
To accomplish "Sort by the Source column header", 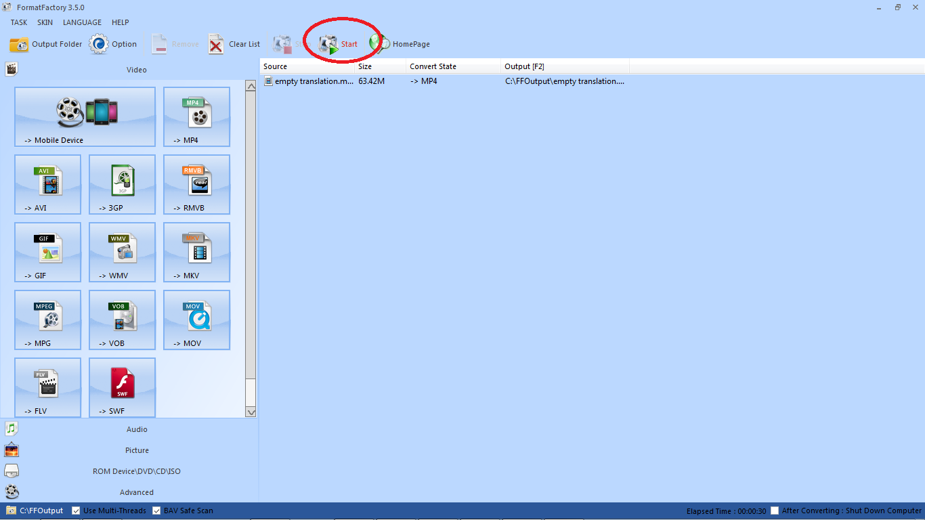I will 307,66.
